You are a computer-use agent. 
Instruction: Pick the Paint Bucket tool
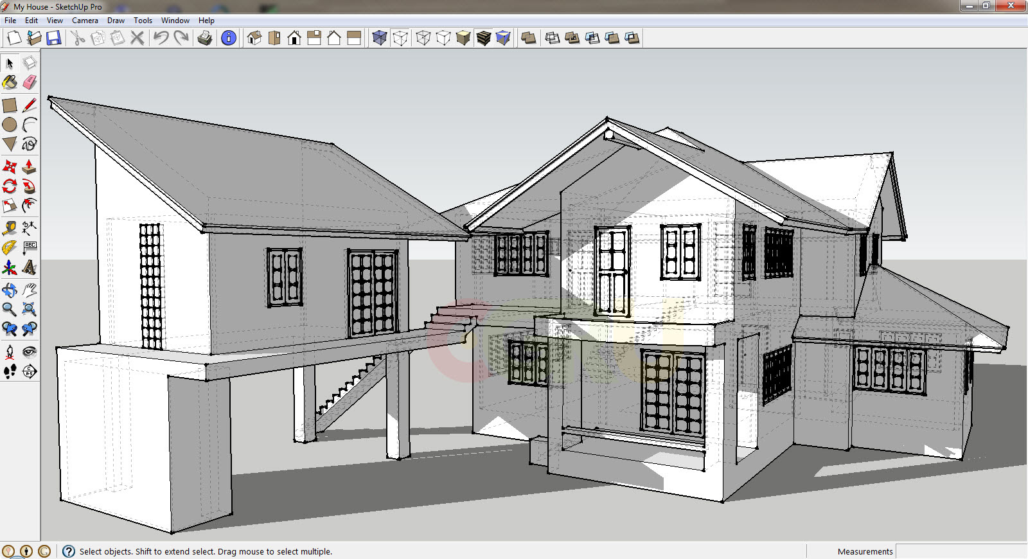pos(10,82)
